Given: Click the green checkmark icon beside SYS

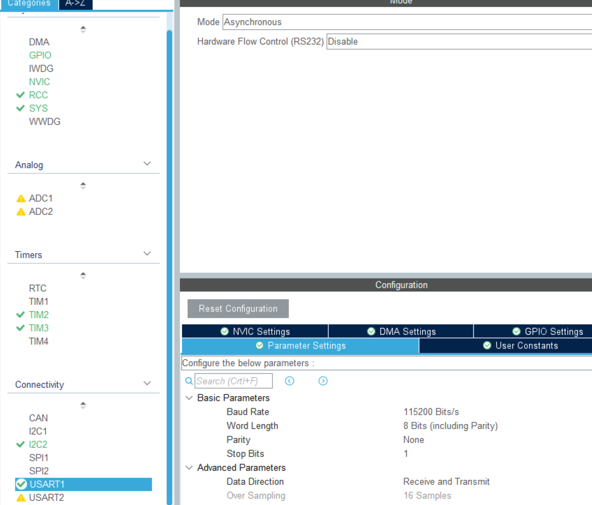Looking at the screenshot, I should pos(20,108).
